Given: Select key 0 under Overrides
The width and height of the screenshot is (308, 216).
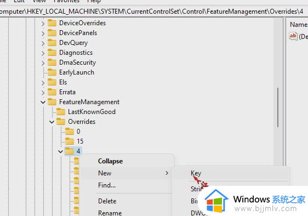Looking at the screenshot, I should coord(78,132).
